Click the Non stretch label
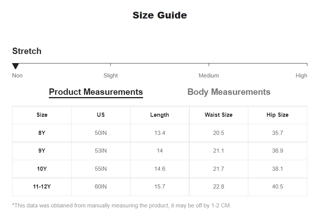The height and width of the screenshot is (221, 313). tap(17, 76)
